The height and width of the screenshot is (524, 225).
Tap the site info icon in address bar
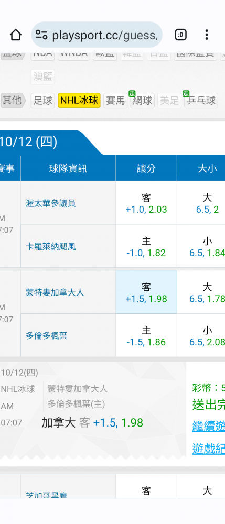(x=42, y=35)
